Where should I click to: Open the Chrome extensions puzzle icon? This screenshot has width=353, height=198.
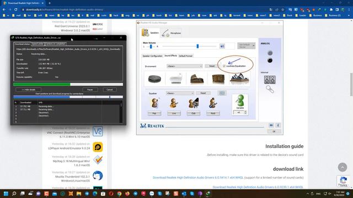point(331,10)
